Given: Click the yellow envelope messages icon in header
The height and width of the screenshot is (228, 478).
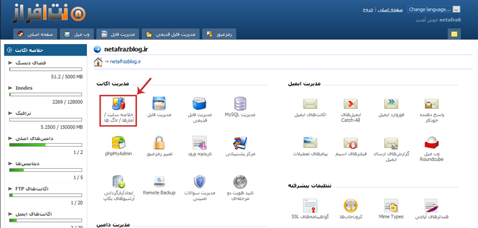Looking at the screenshot, I should tap(454, 34).
